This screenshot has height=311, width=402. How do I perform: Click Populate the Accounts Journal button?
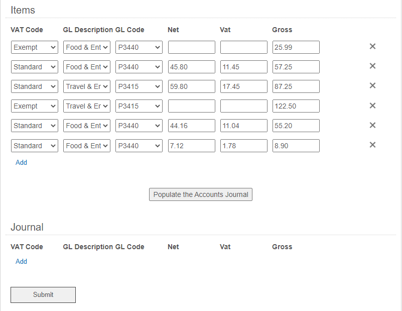click(201, 194)
